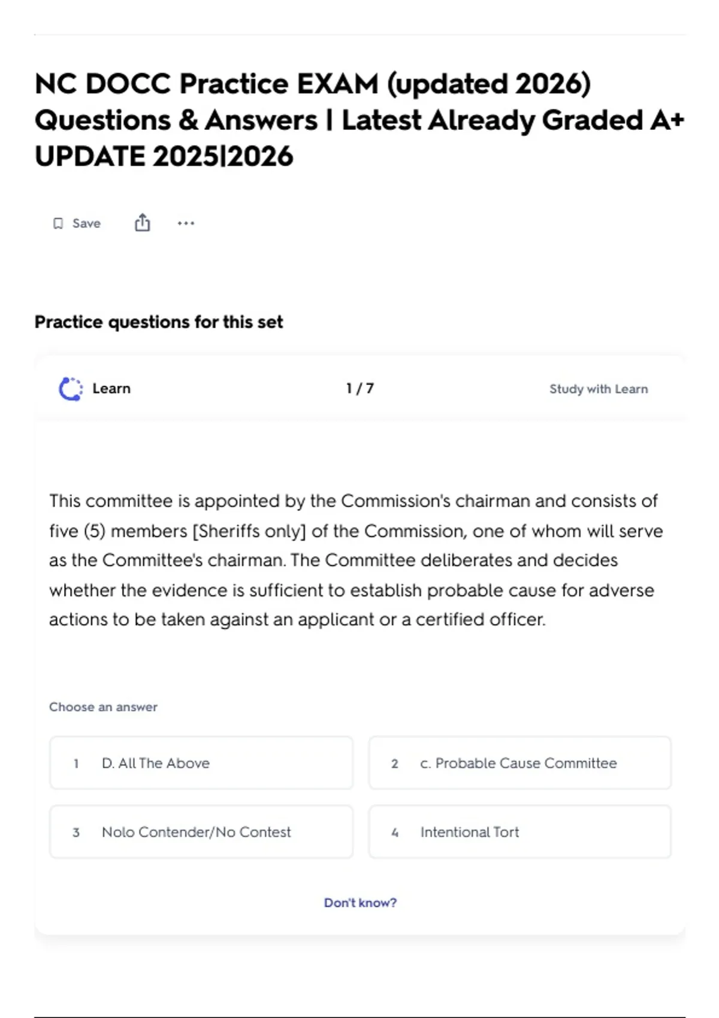Image resolution: width=719 pixels, height=1018 pixels.
Task: Click the Practice questions for this set heading
Action: pyautogui.click(x=159, y=322)
